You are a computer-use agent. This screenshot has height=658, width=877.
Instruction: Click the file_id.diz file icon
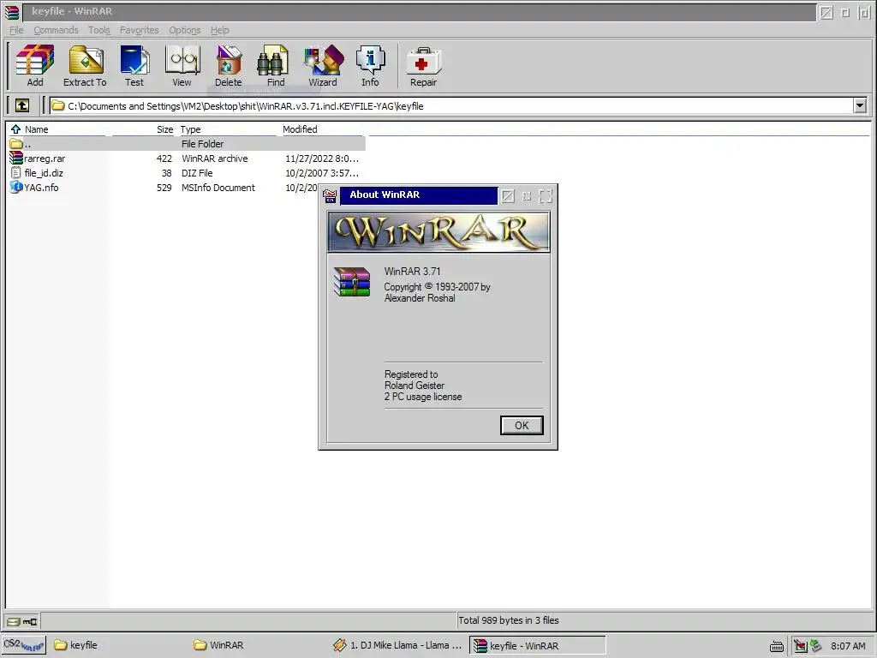click(x=16, y=173)
